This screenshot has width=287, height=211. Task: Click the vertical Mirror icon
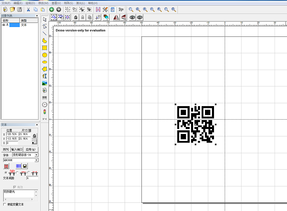click(123, 17)
